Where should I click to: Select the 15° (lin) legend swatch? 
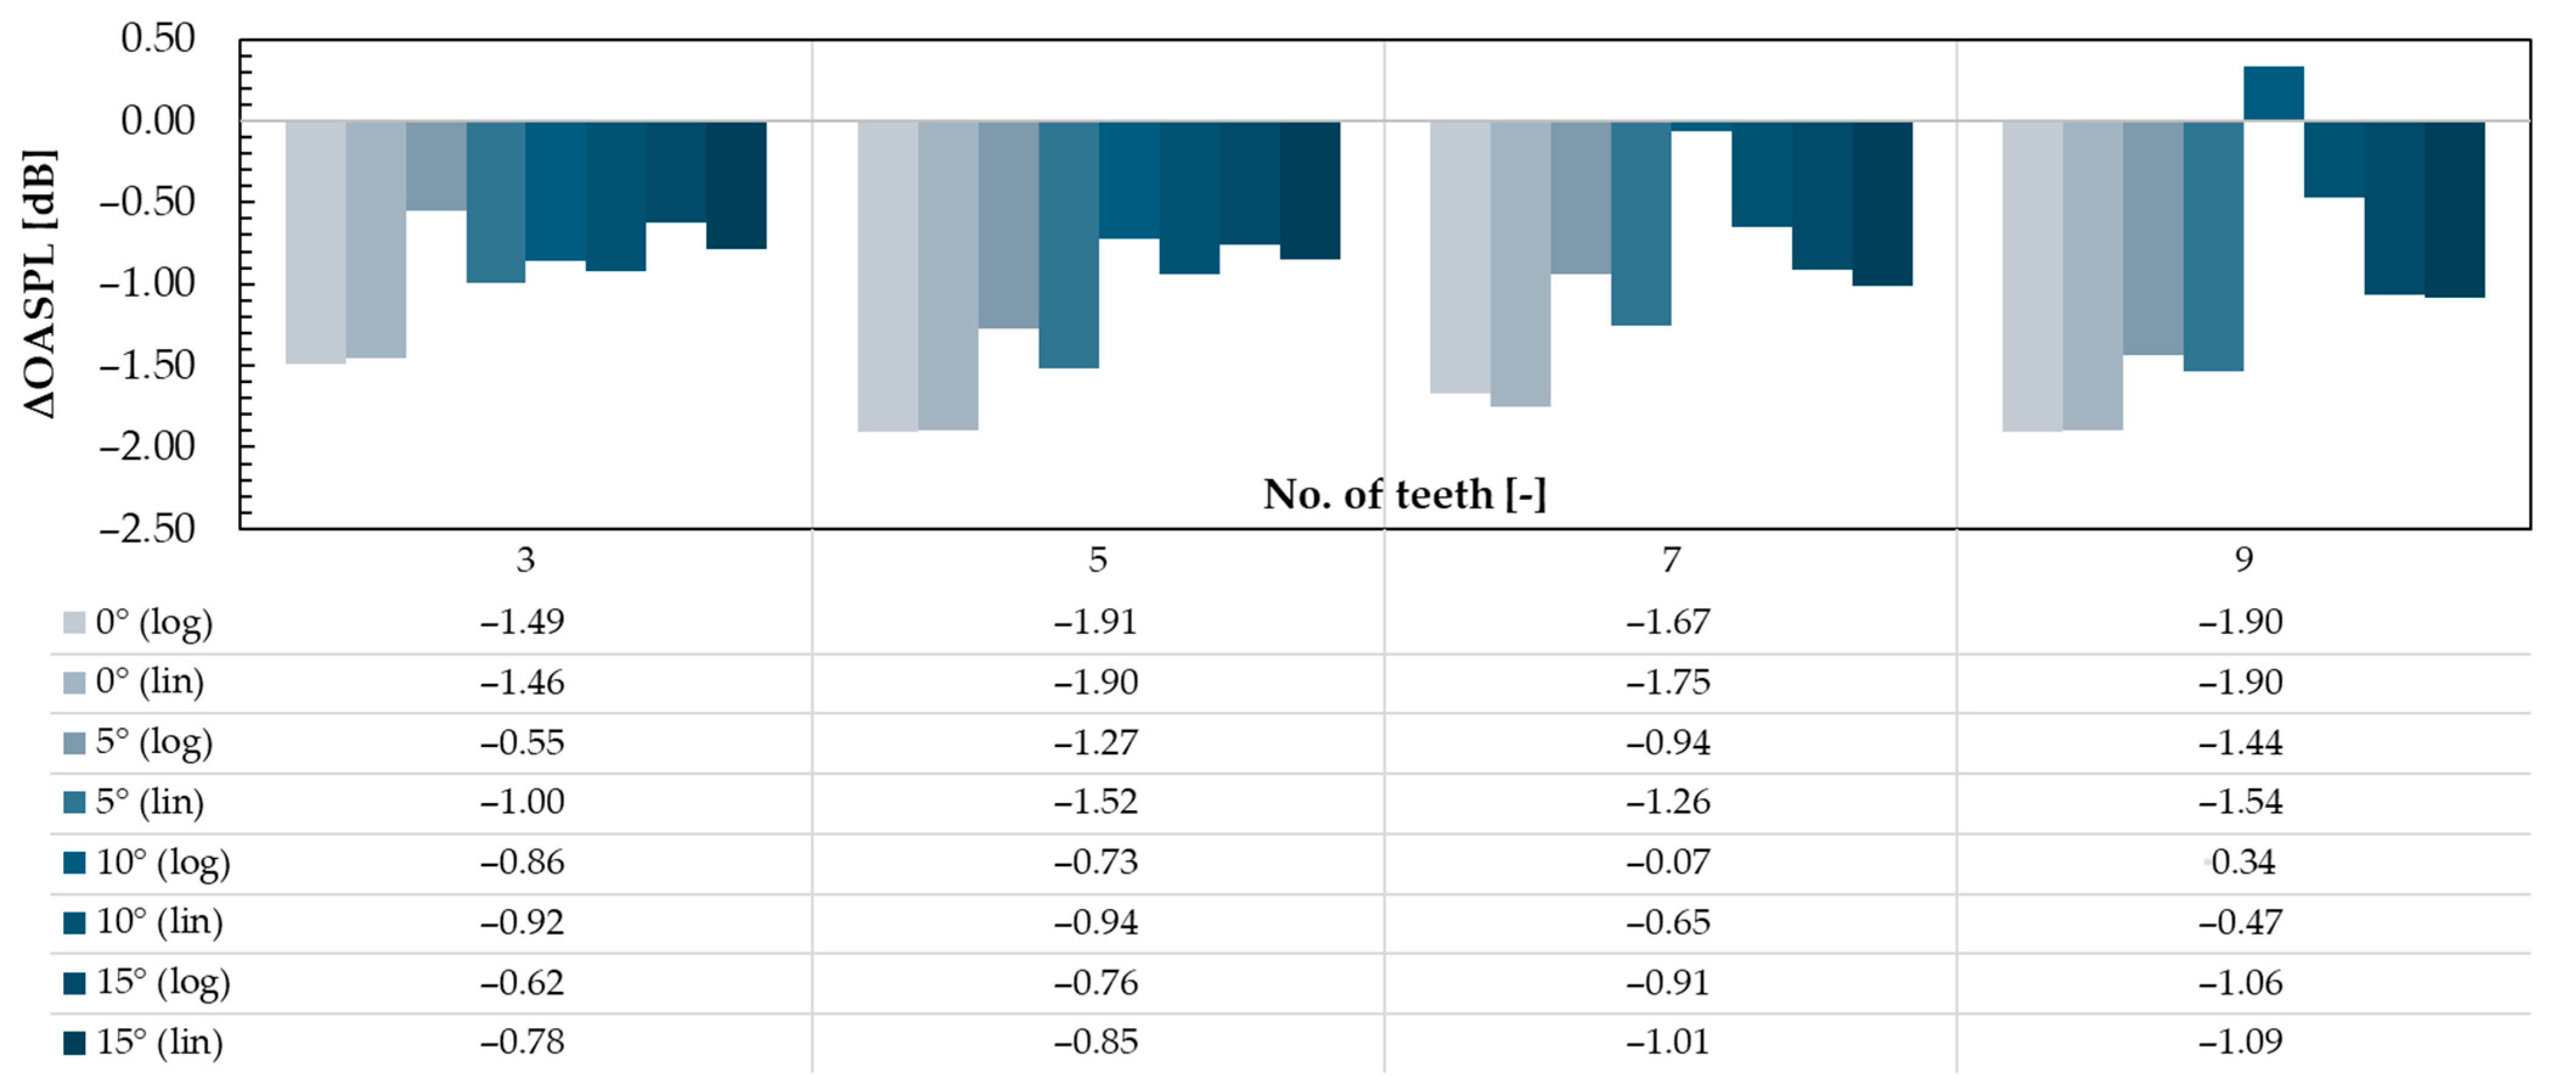(74, 1043)
